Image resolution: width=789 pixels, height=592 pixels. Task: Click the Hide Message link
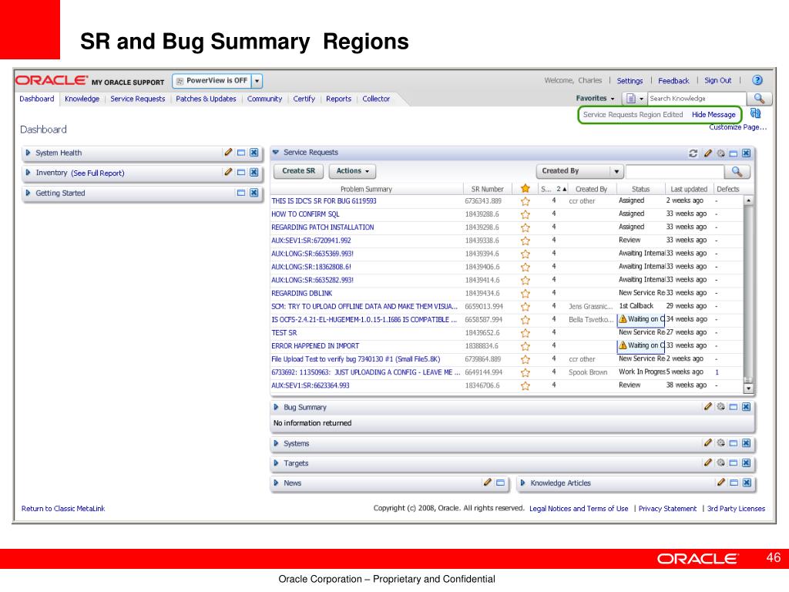[x=713, y=115]
